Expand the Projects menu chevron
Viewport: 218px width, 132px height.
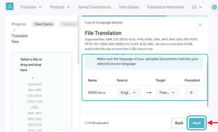pos(68,7)
